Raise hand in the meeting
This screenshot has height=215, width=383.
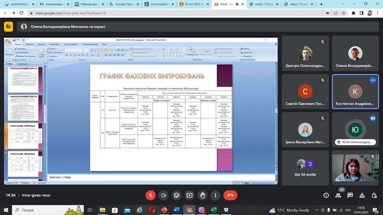(203, 195)
